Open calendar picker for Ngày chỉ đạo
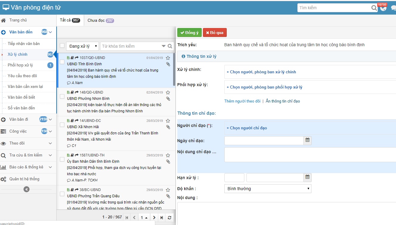Image resolution: width=396 pixels, height=225 pixels. point(308,141)
